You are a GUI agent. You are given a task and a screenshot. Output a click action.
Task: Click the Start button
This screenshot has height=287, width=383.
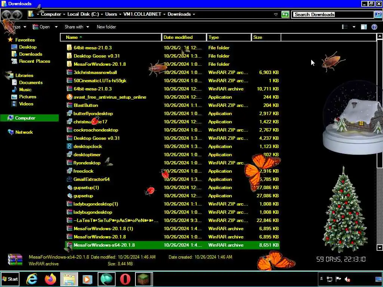coord(10,279)
